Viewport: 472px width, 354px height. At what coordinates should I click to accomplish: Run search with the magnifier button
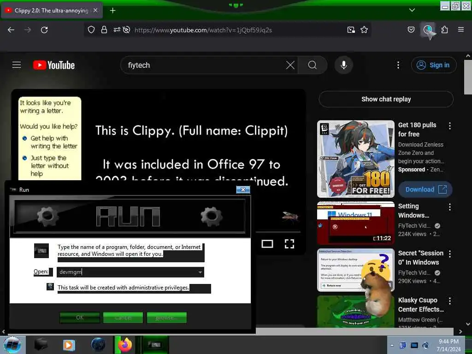313,65
